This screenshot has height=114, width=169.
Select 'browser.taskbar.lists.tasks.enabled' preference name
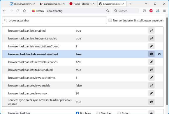pos(30,70)
